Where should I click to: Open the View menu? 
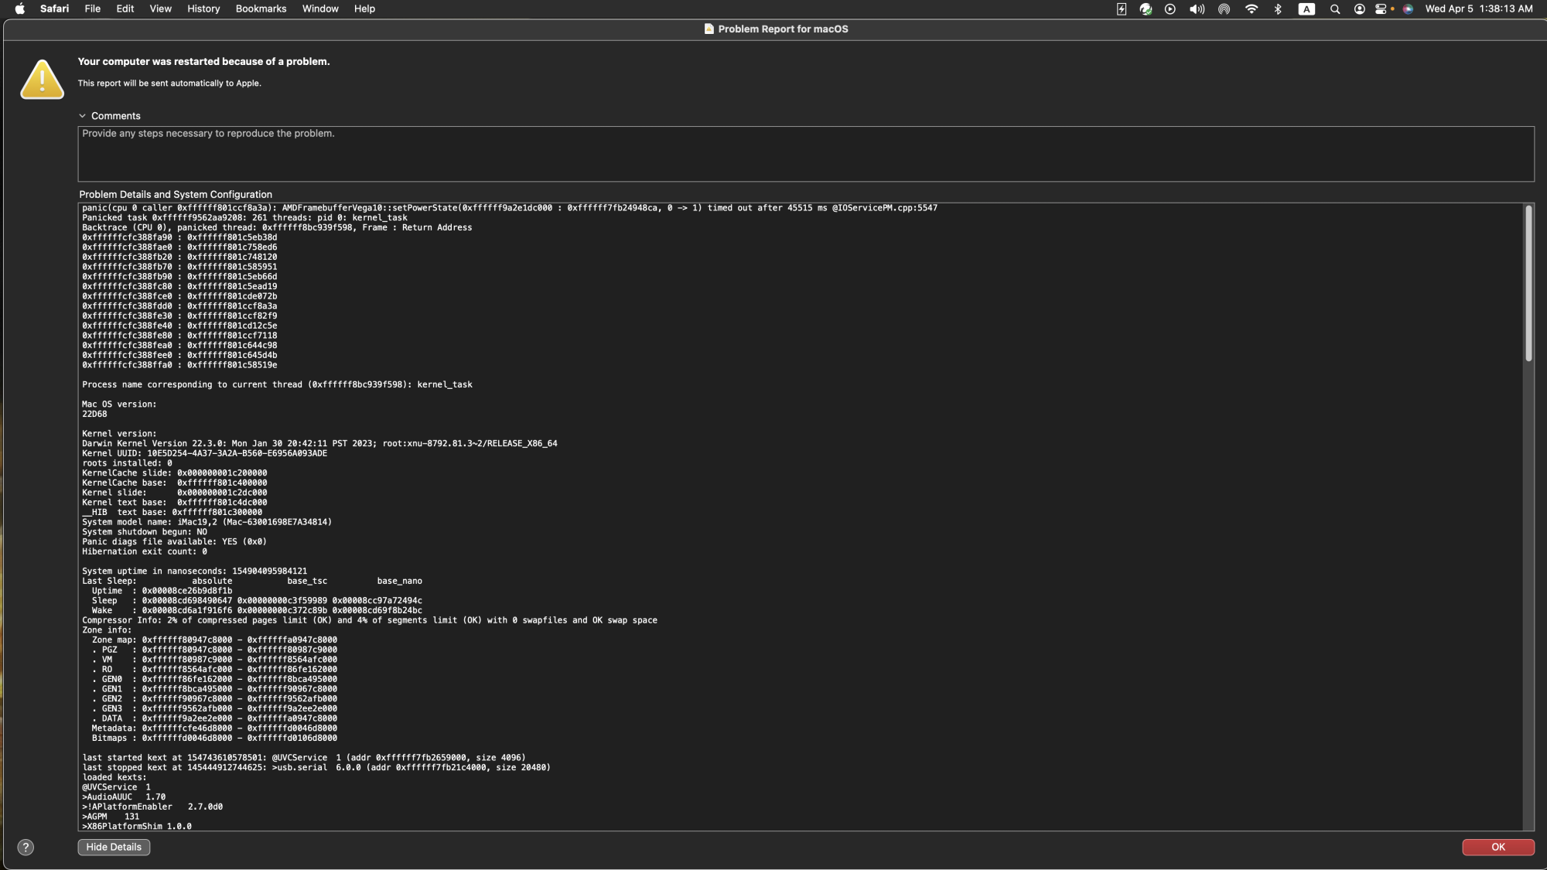pyautogui.click(x=160, y=9)
